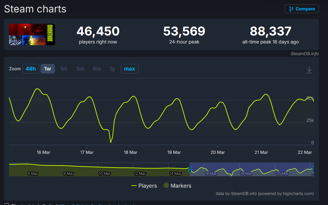The image size is (328, 205).
Task: Click the 22 Mar axis label
Action: click(305, 152)
